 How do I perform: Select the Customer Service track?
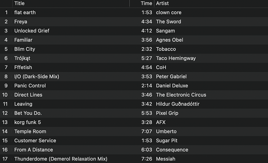134,141
